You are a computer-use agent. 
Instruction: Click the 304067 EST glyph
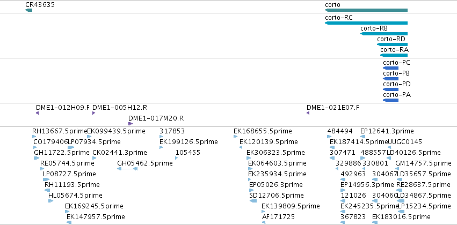tap(375, 179)
